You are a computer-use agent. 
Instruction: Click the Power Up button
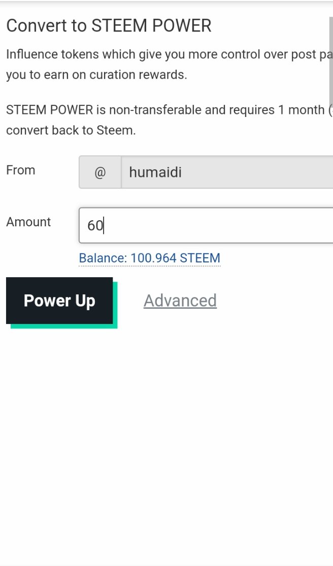(x=59, y=301)
